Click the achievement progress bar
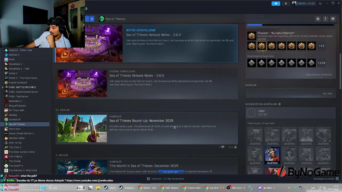 click(x=290, y=25)
